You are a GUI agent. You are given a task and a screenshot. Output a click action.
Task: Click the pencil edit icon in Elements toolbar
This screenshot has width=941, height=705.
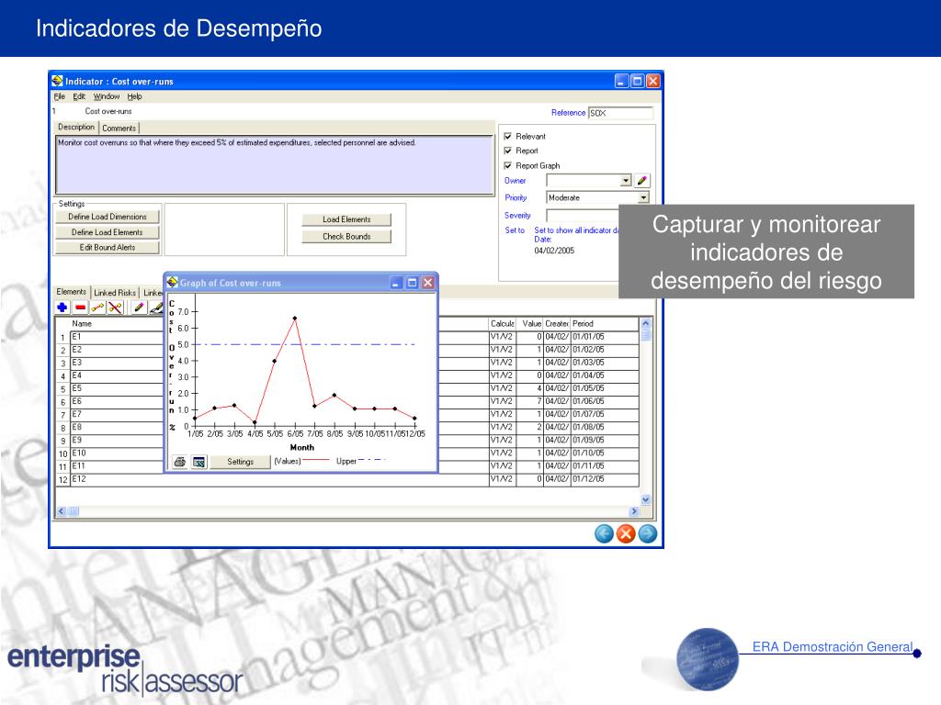pos(139,308)
